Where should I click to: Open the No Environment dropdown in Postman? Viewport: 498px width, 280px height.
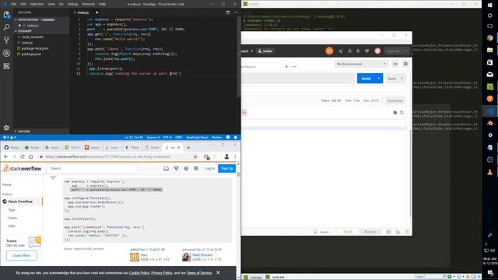click(361, 64)
